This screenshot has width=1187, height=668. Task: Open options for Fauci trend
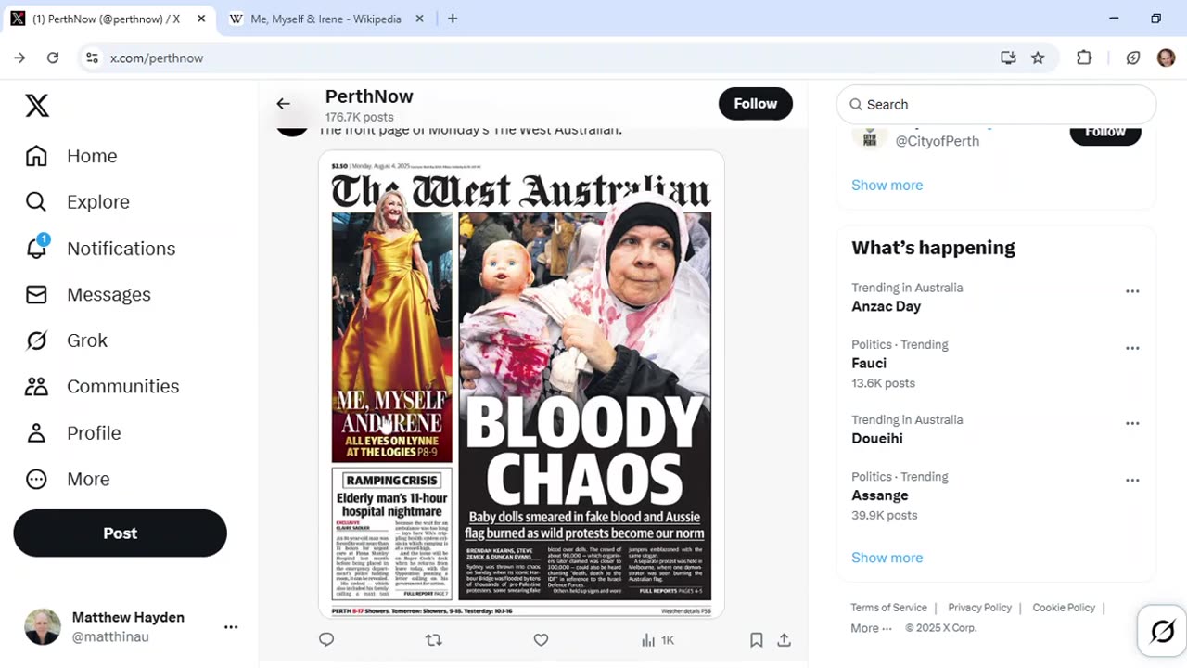(x=1132, y=348)
